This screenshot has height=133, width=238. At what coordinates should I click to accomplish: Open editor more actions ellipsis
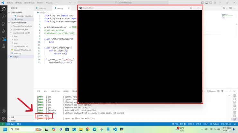click(x=234, y=8)
